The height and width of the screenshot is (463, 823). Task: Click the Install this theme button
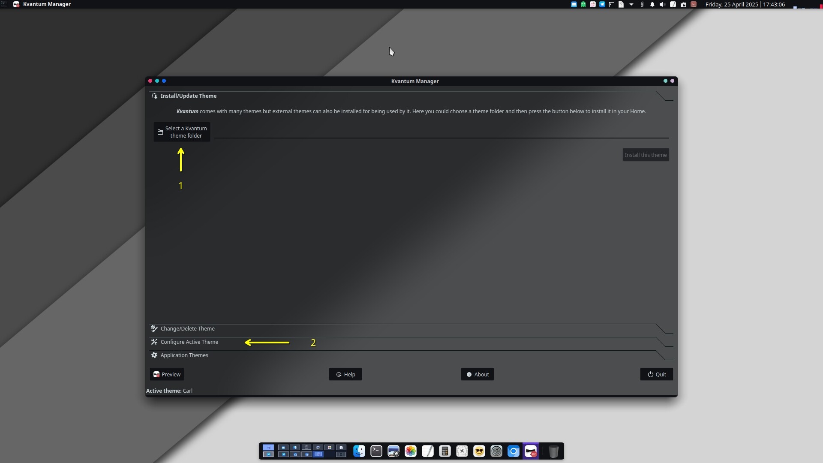pyautogui.click(x=646, y=155)
